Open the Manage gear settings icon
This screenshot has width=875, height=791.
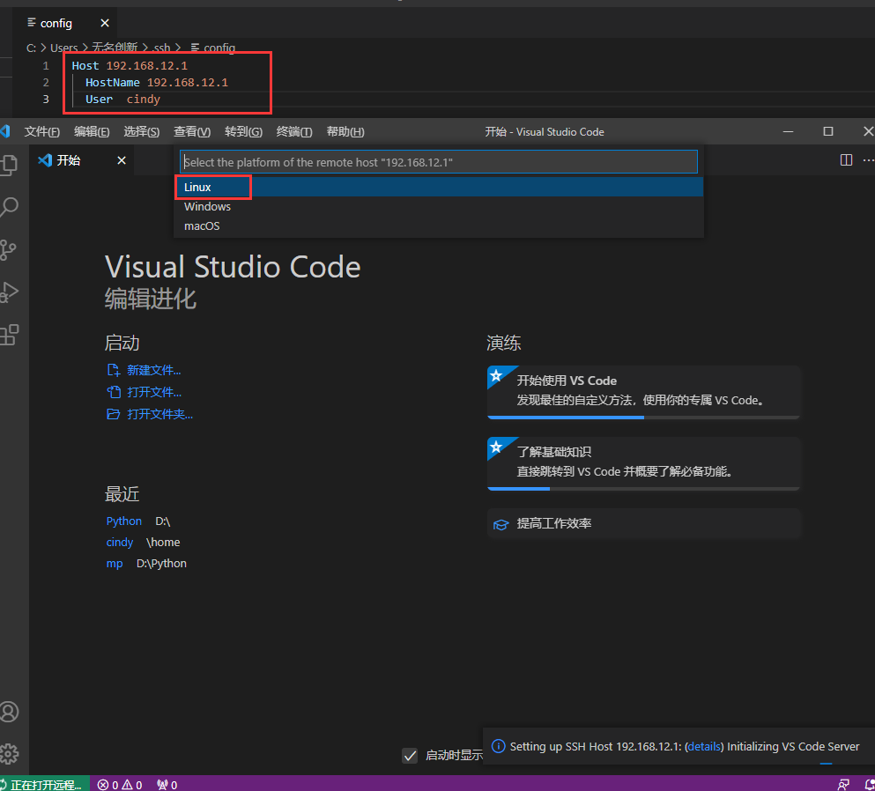(x=9, y=754)
